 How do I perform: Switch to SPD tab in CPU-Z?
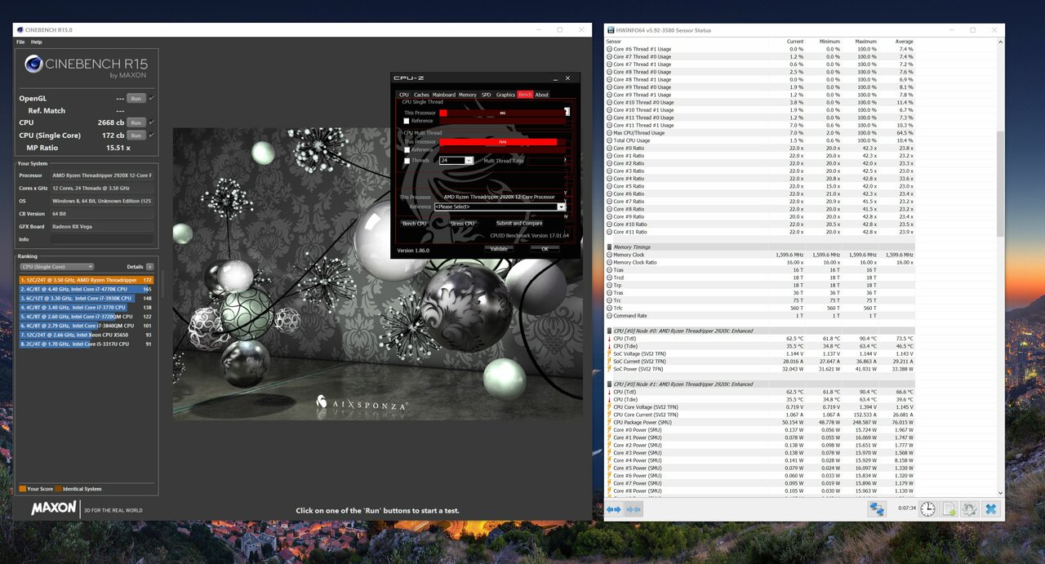[487, 95]
